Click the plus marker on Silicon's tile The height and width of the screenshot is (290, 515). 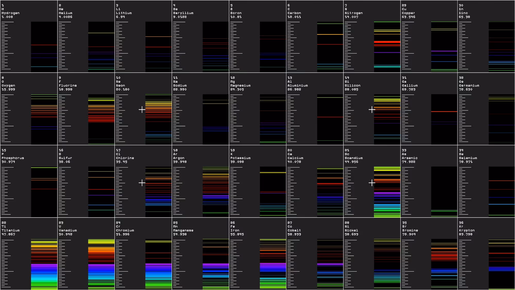372,110
